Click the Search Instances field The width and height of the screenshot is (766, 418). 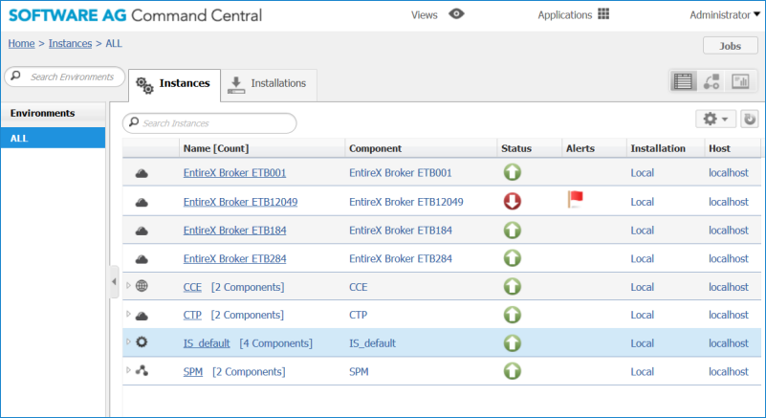[209, 123]
